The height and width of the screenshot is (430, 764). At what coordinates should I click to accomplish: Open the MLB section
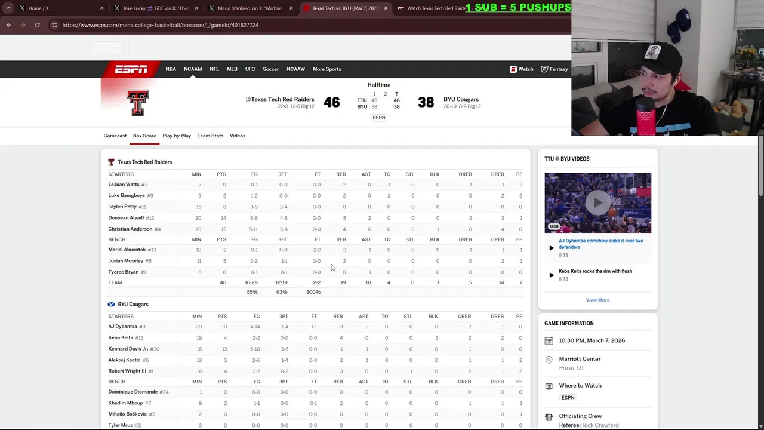[x=232, y=69]
